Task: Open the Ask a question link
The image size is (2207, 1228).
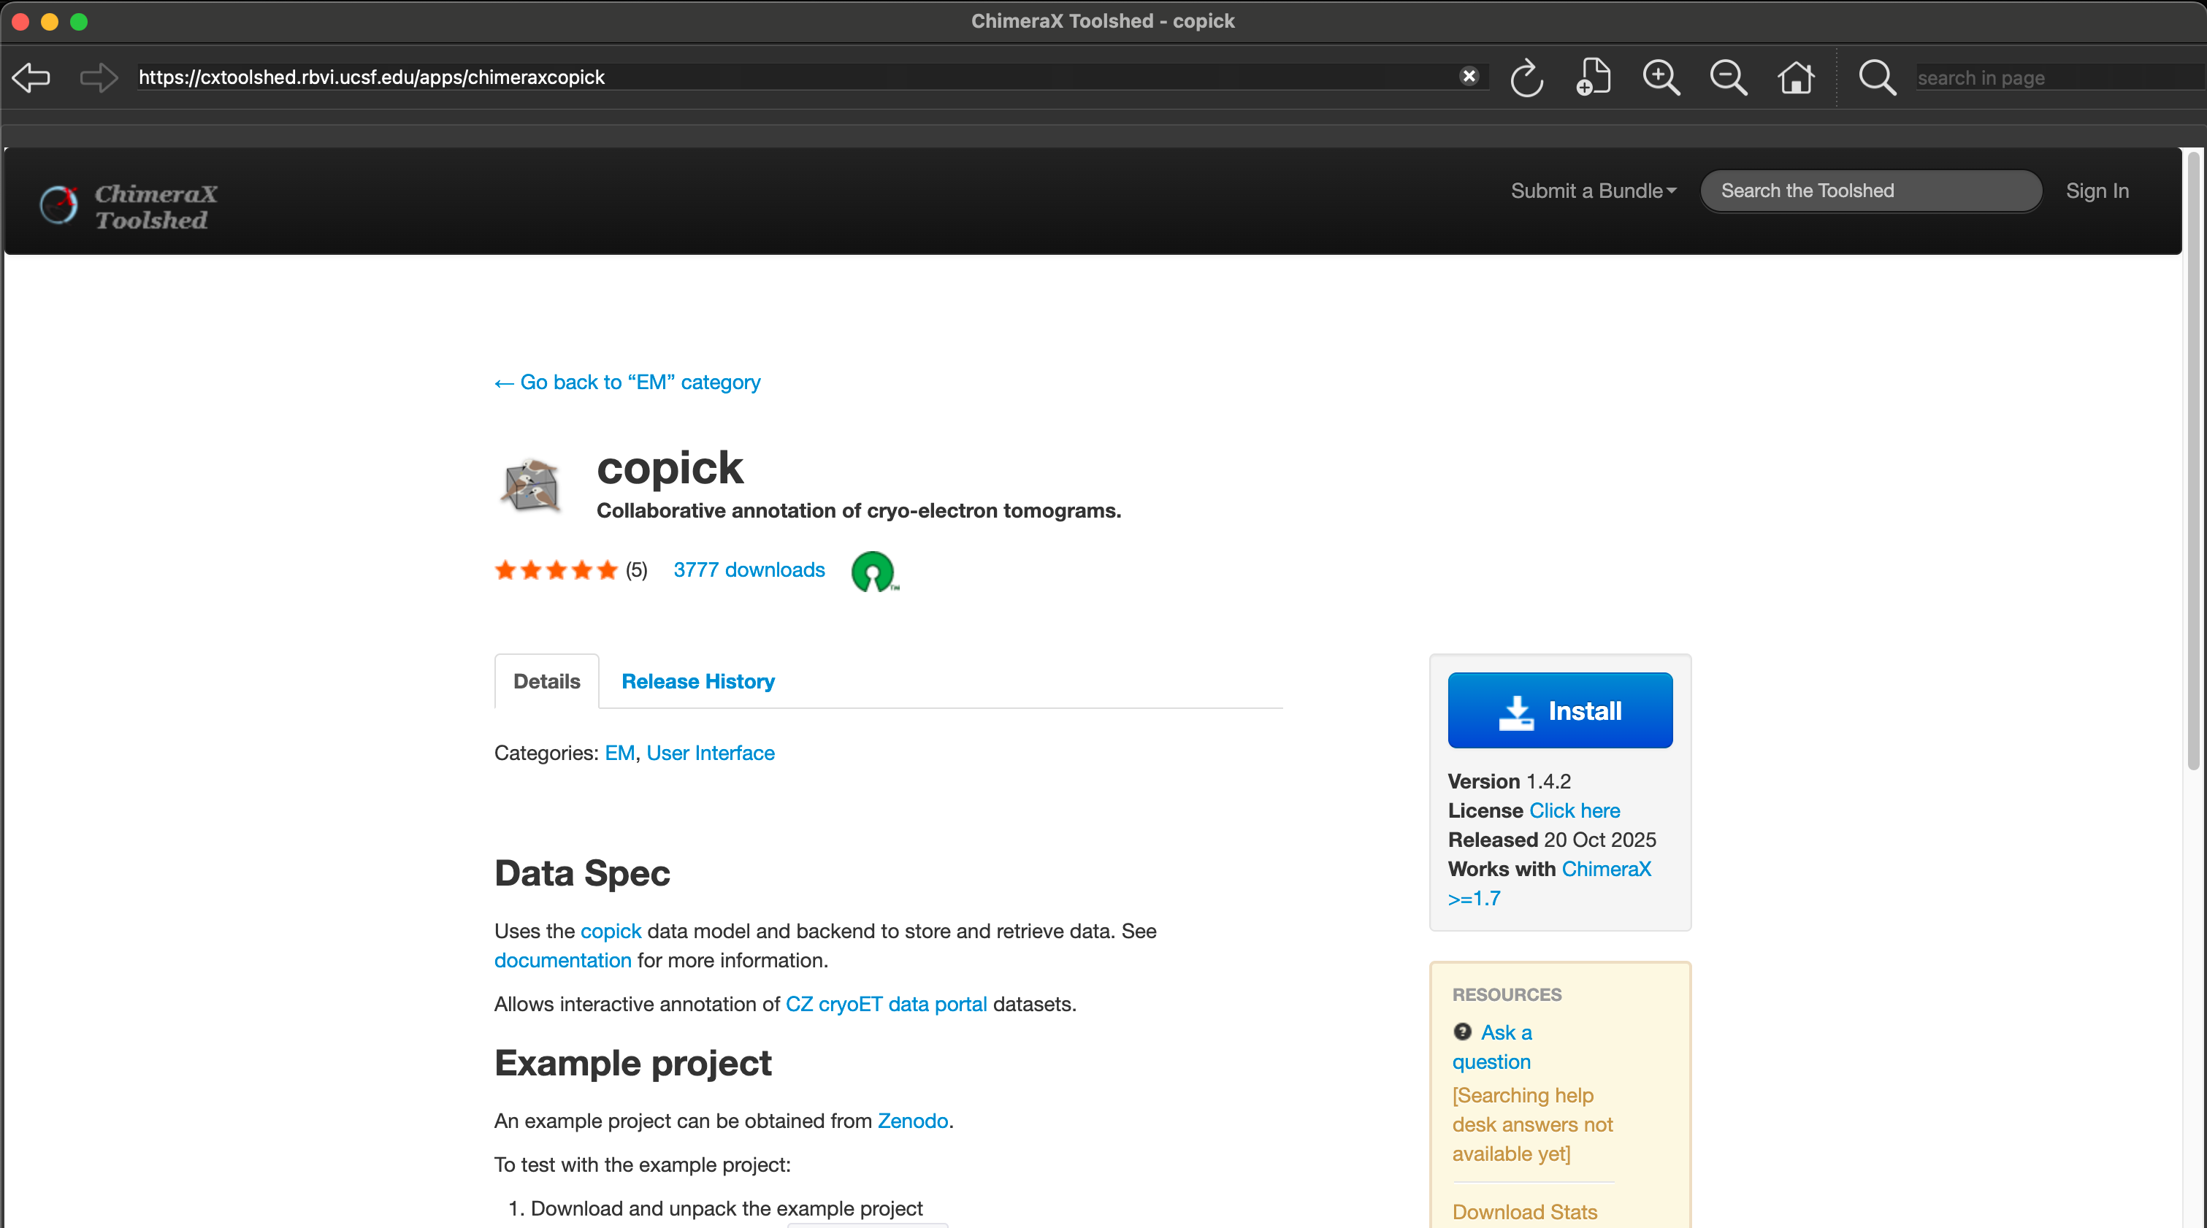Action: click(x=1505, y=1033)
